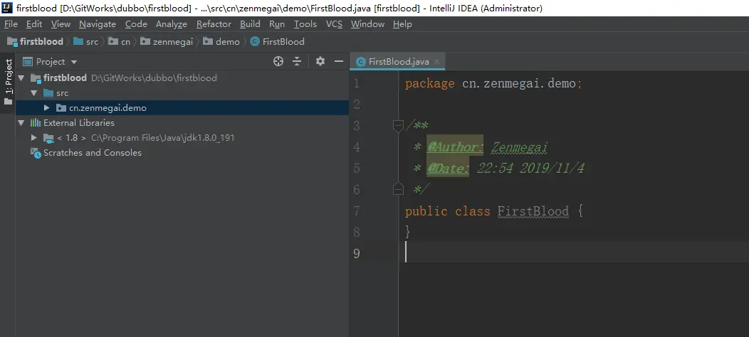
Task: Click the author name Zenmegai in code
Action: 519,147
